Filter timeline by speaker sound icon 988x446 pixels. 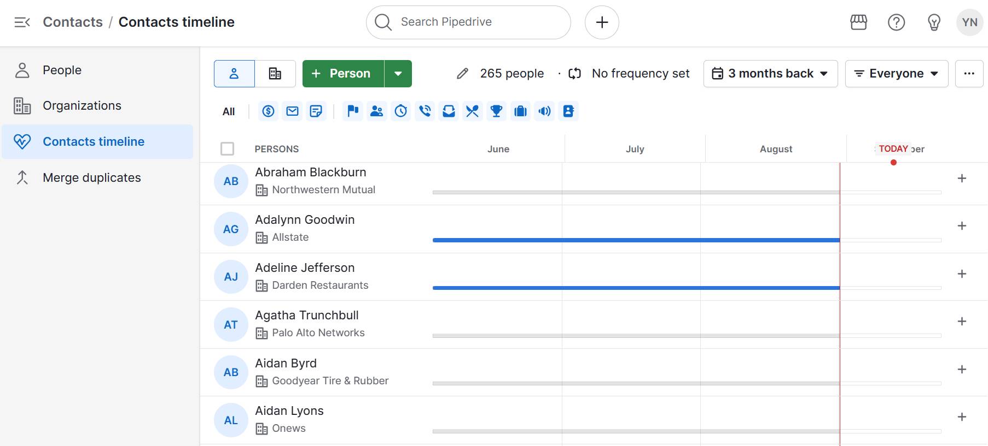(x=544, y=111)
